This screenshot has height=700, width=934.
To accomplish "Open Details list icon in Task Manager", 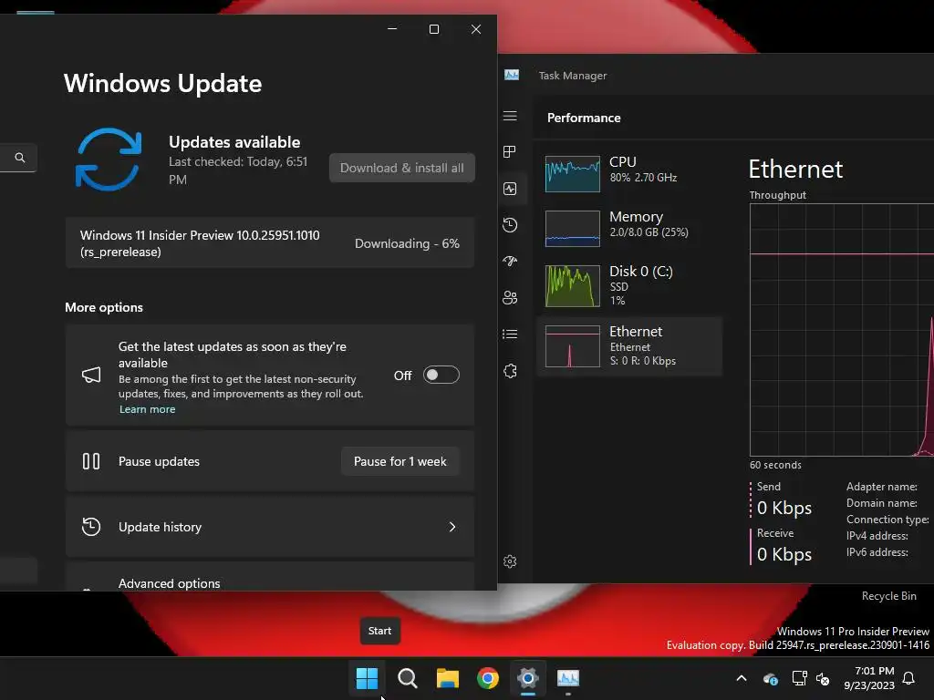I will [x=510, y=334].
